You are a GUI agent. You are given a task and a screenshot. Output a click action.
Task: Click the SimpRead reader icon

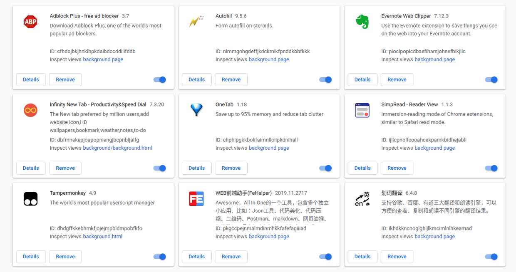(362, 110)
